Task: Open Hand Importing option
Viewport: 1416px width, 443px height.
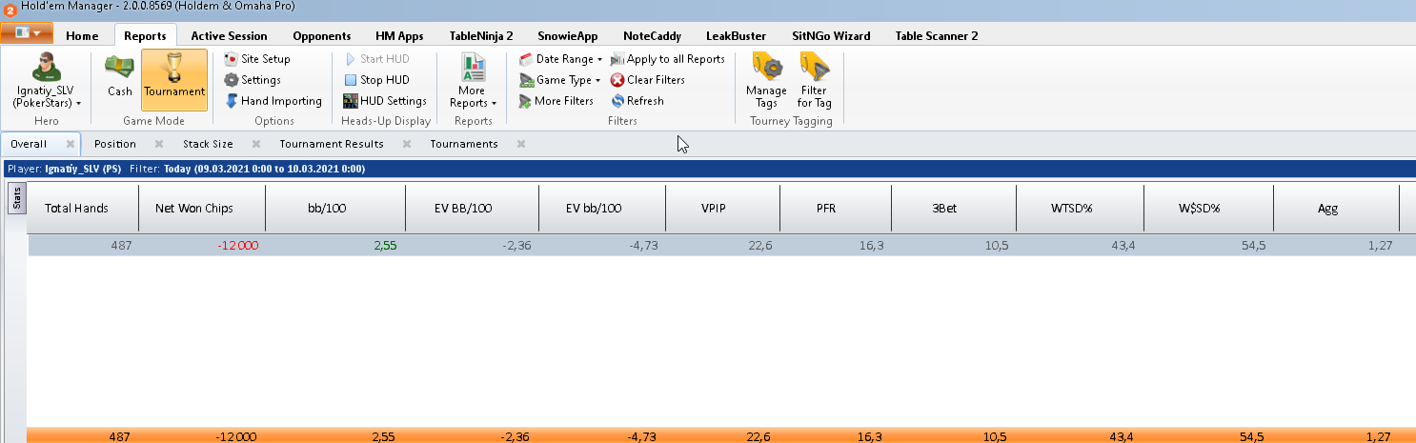Action: coord(273,101)
